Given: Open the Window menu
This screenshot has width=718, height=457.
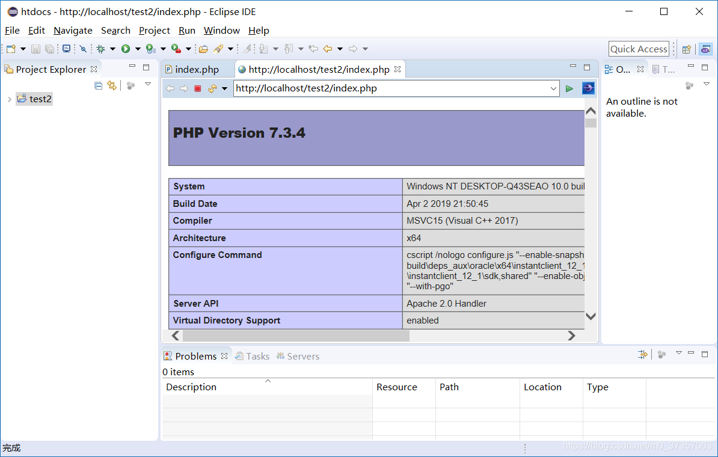Looking at the screenshot, I should [x=222, y=30].
